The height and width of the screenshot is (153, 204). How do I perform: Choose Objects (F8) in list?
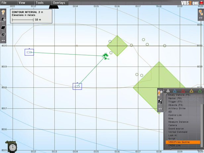coord(176,105)
